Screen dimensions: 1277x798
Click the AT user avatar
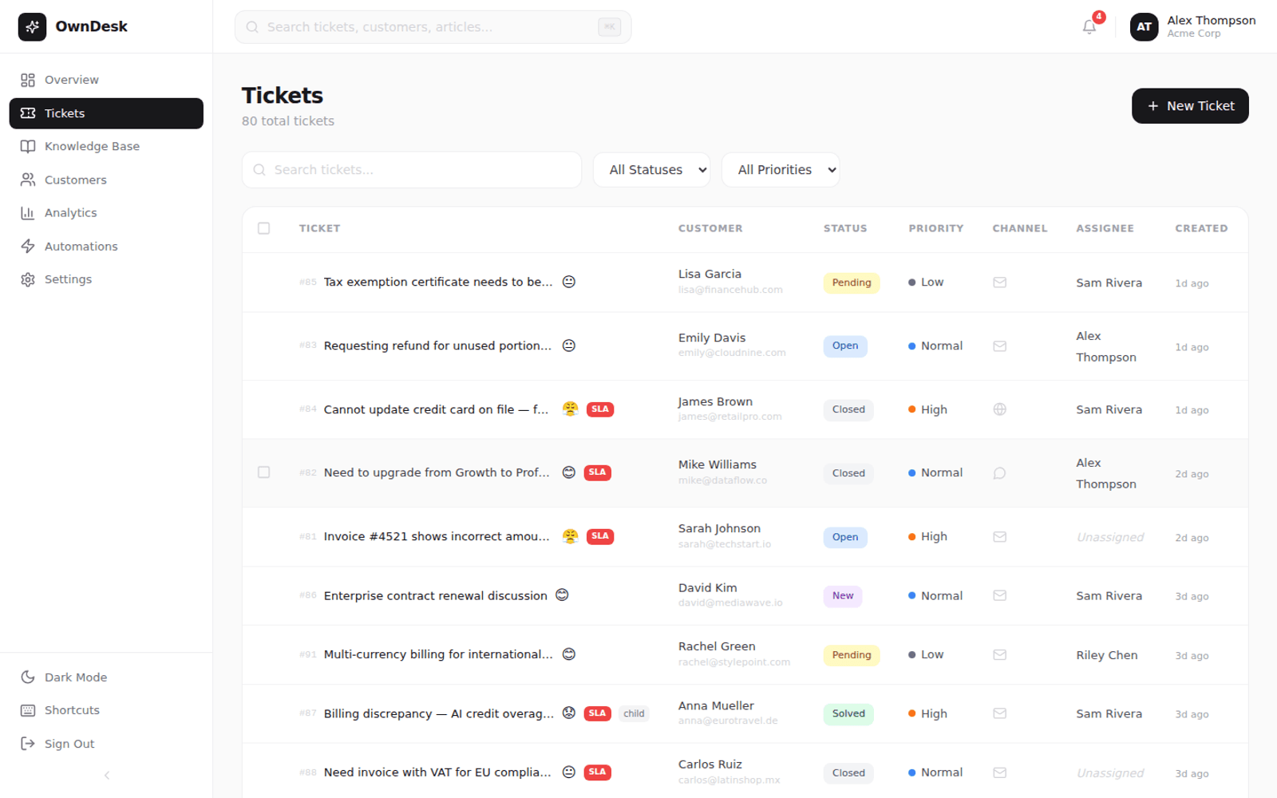point(1144,27)
